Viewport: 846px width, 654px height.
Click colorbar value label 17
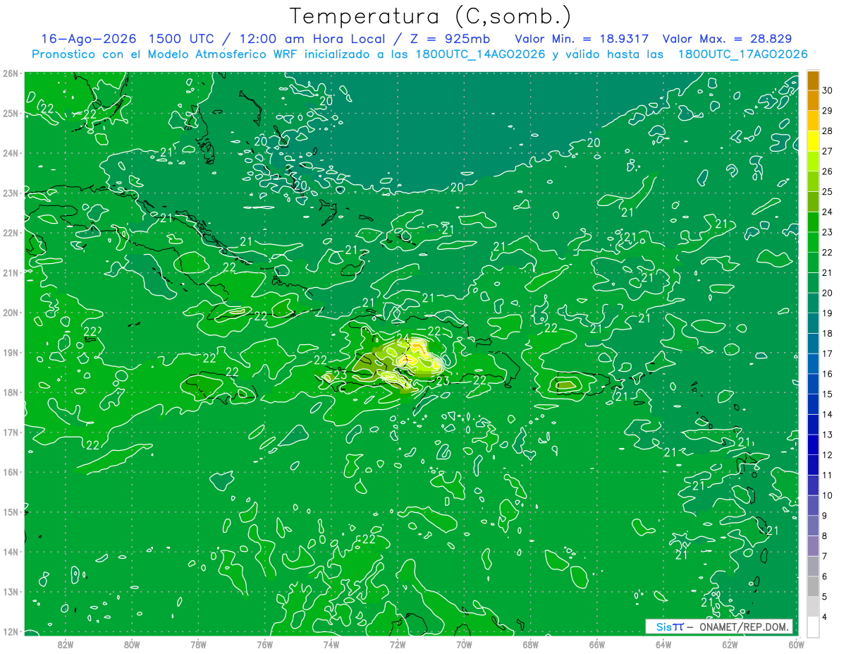click(x=828, y=353)
